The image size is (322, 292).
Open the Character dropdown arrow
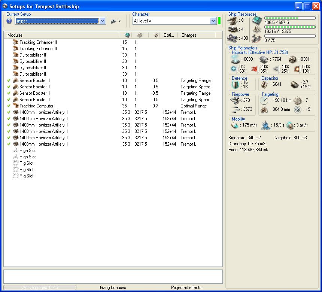click(x=213, y=21)
